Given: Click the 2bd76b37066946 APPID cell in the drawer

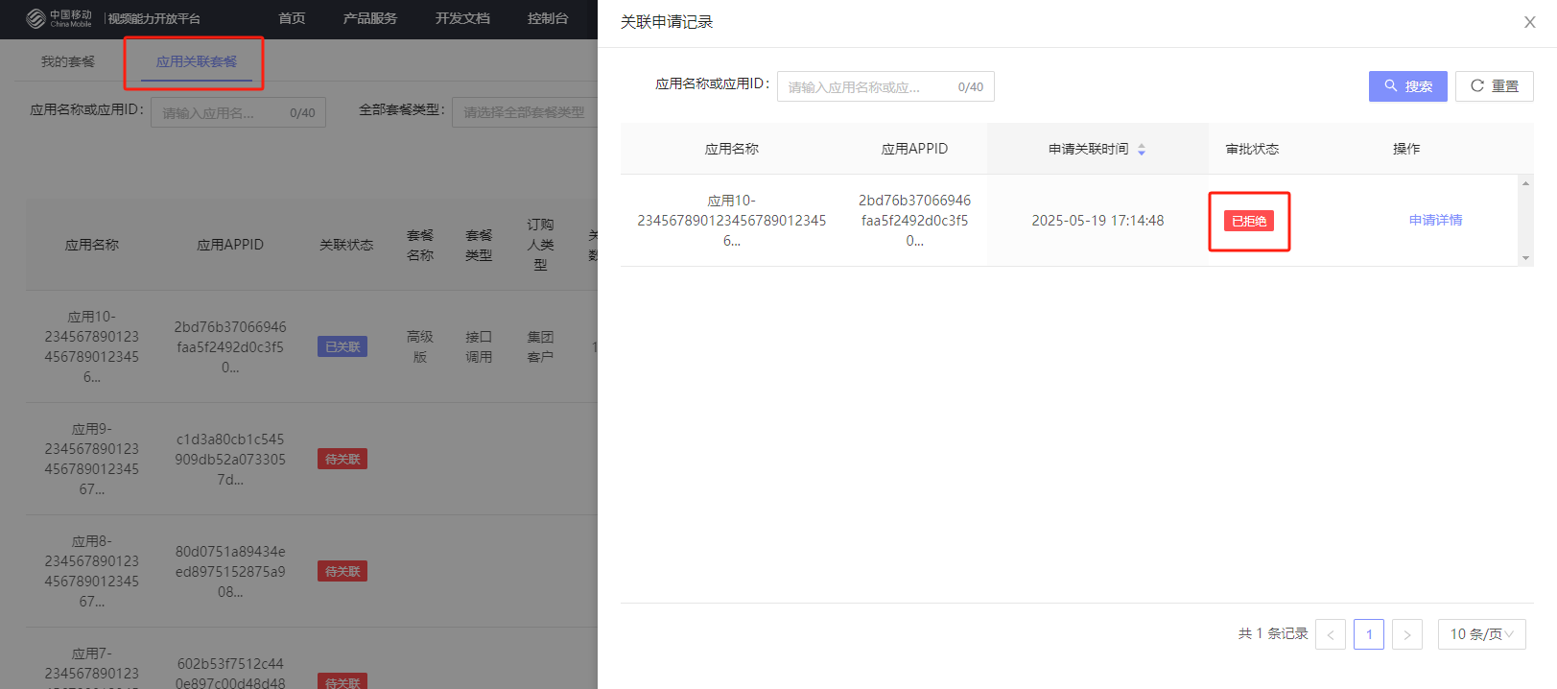Looking at the screenshot, I should point(914,221).
